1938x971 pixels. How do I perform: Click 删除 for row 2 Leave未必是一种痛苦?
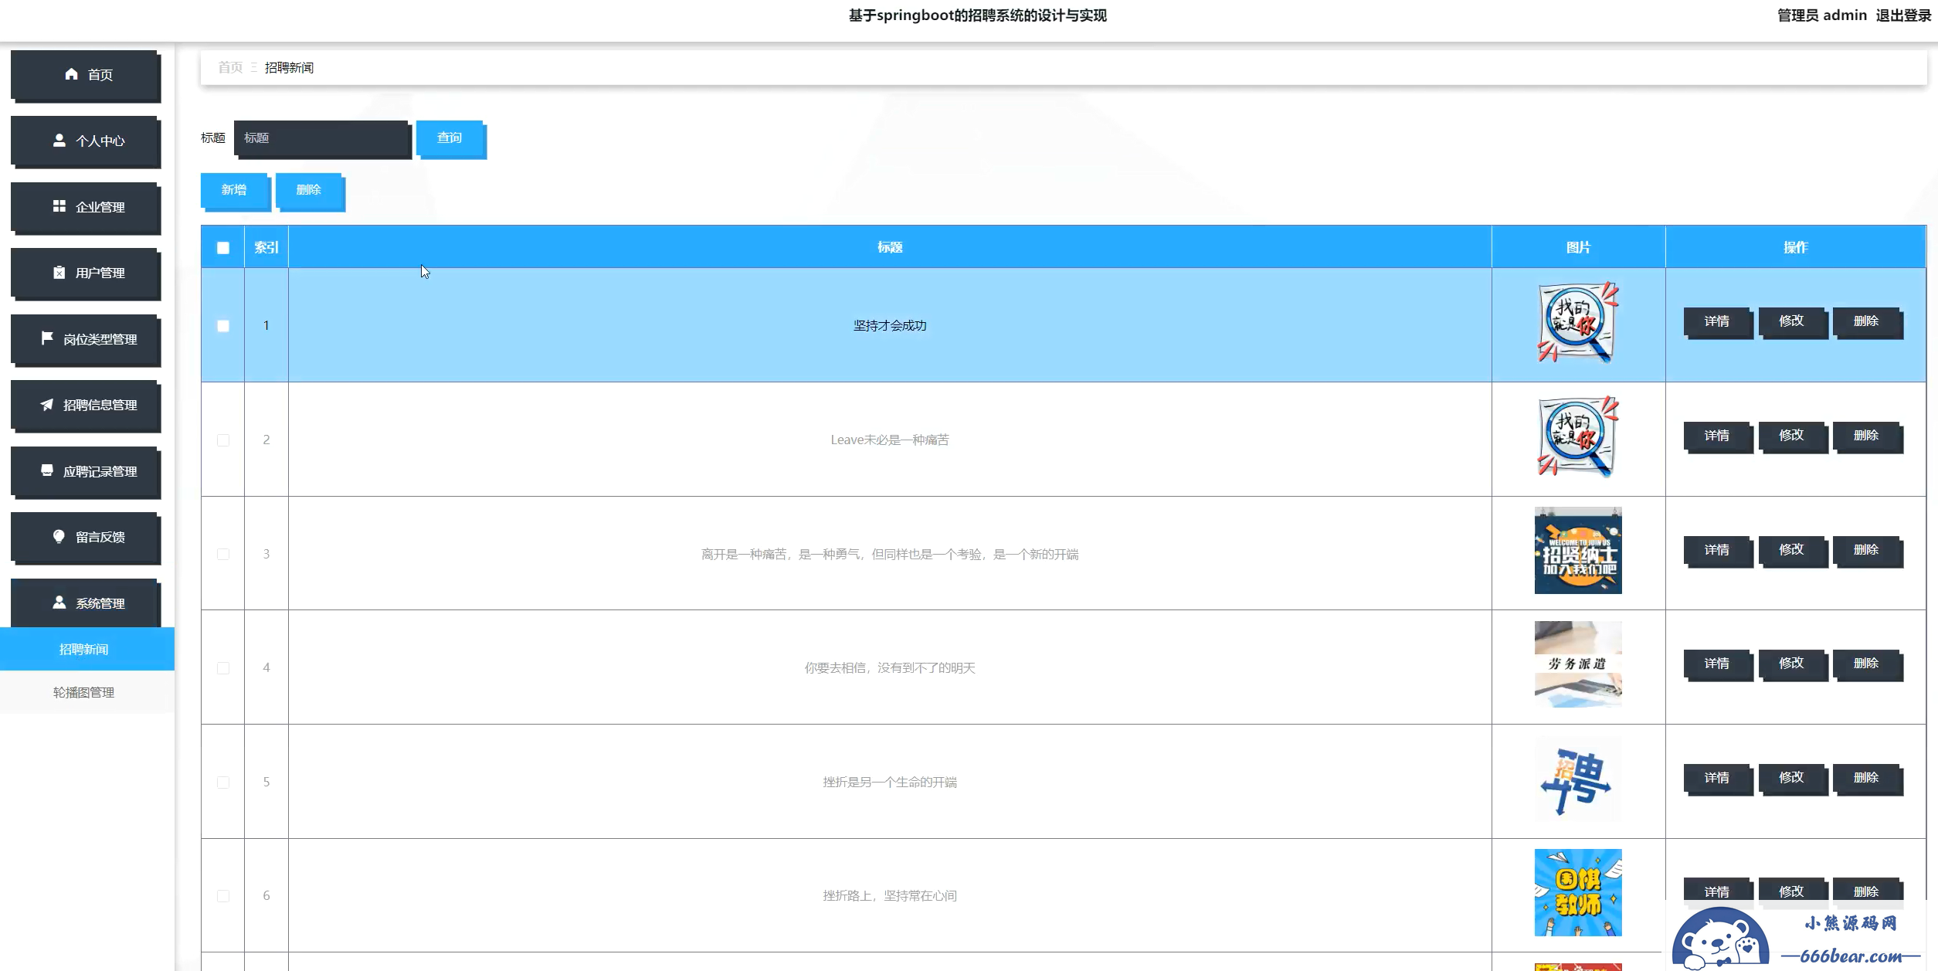point(1867,436)
